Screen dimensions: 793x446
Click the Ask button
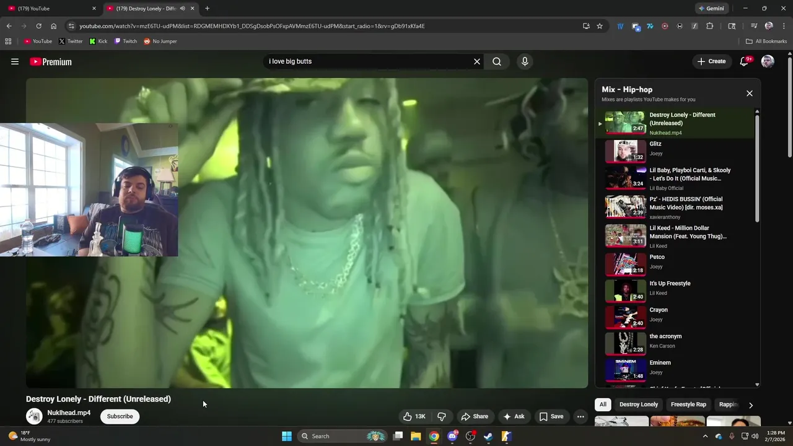[514, 416]
